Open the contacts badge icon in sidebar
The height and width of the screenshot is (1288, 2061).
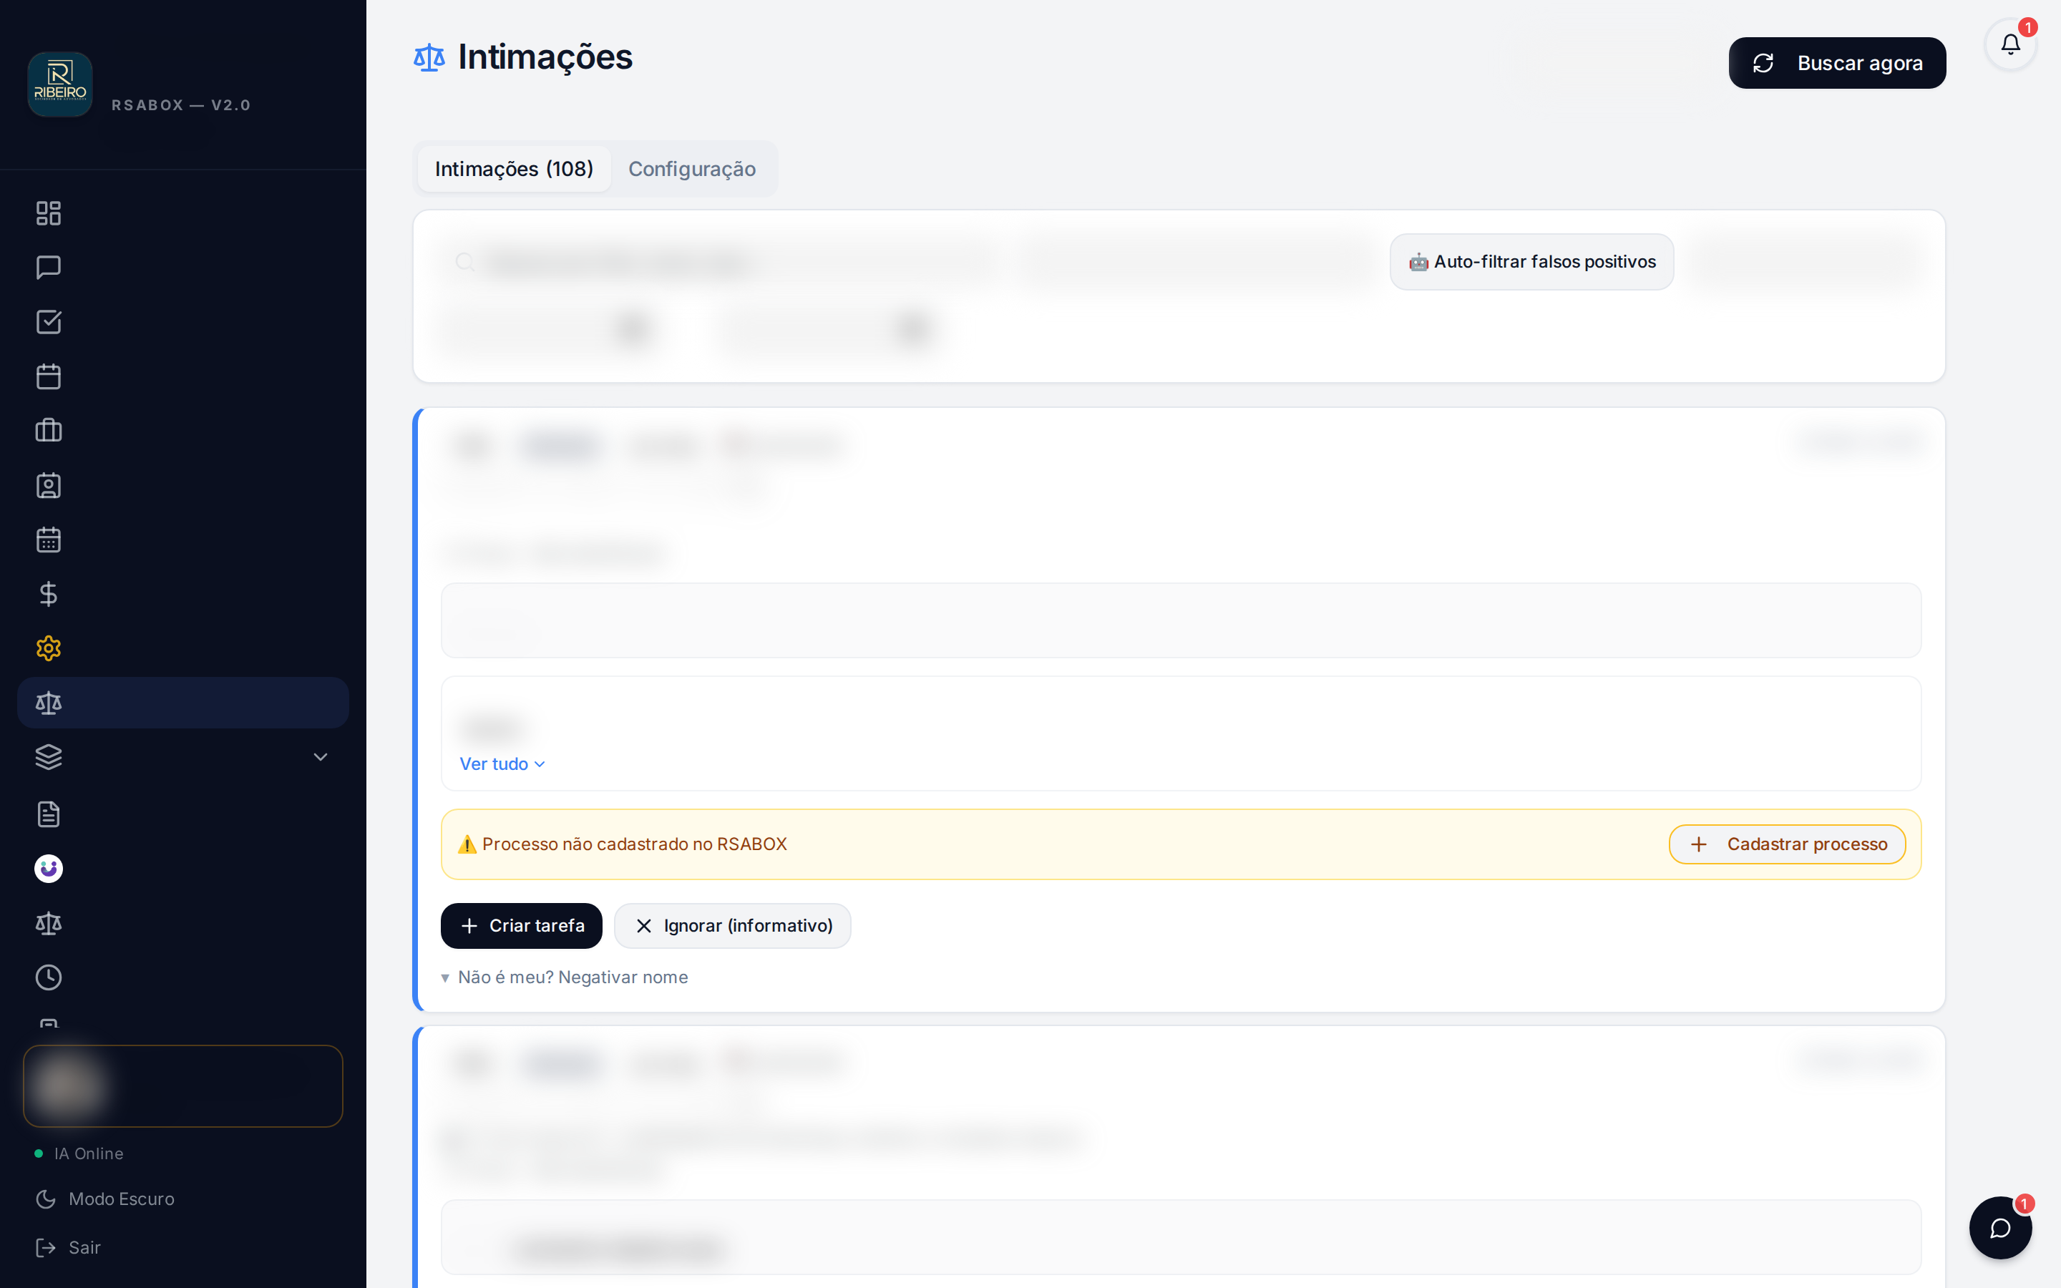49,486
